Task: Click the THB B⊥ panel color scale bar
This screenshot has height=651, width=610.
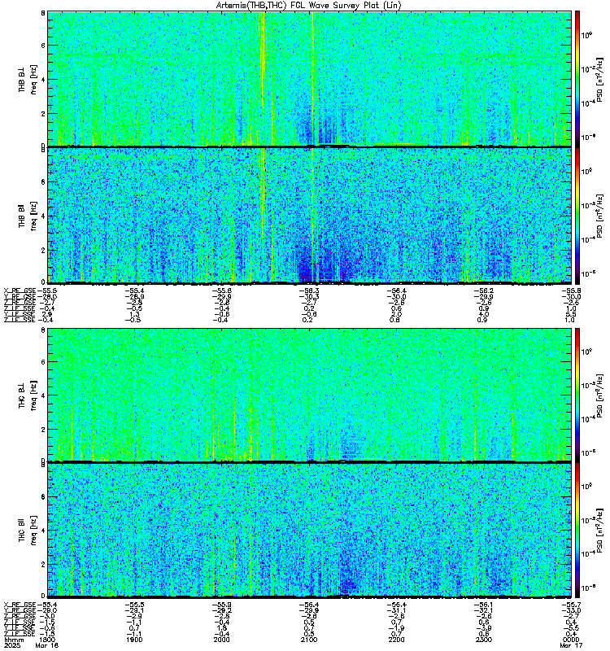Action: click(x=577, y=79)
